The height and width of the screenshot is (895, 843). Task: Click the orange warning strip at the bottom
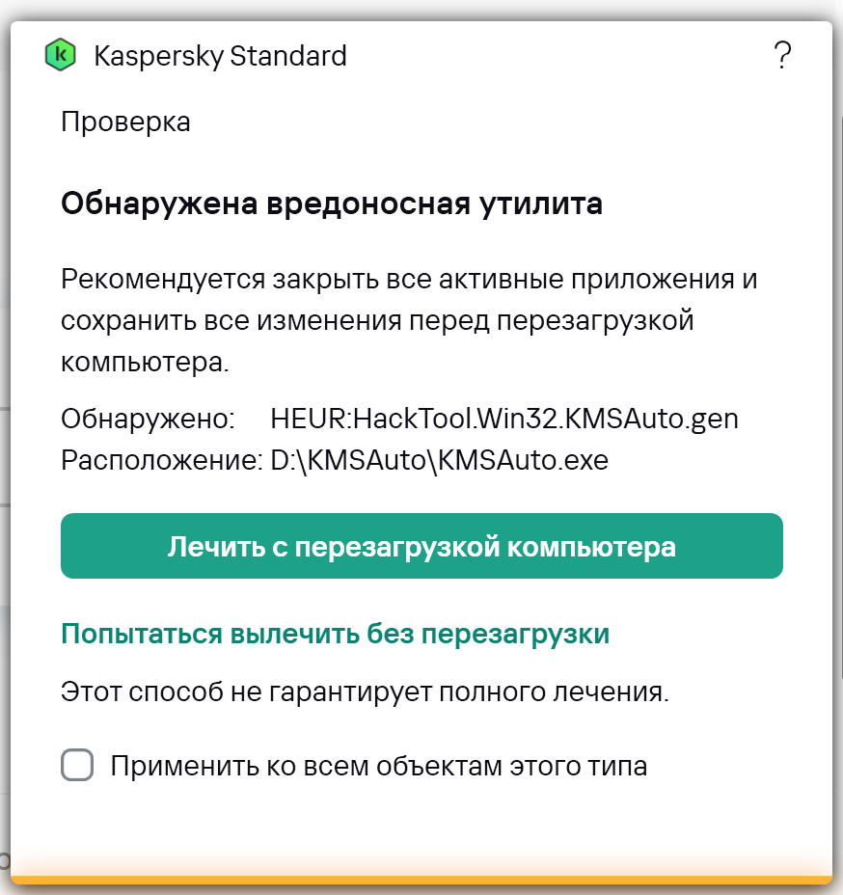click(421, 879)
